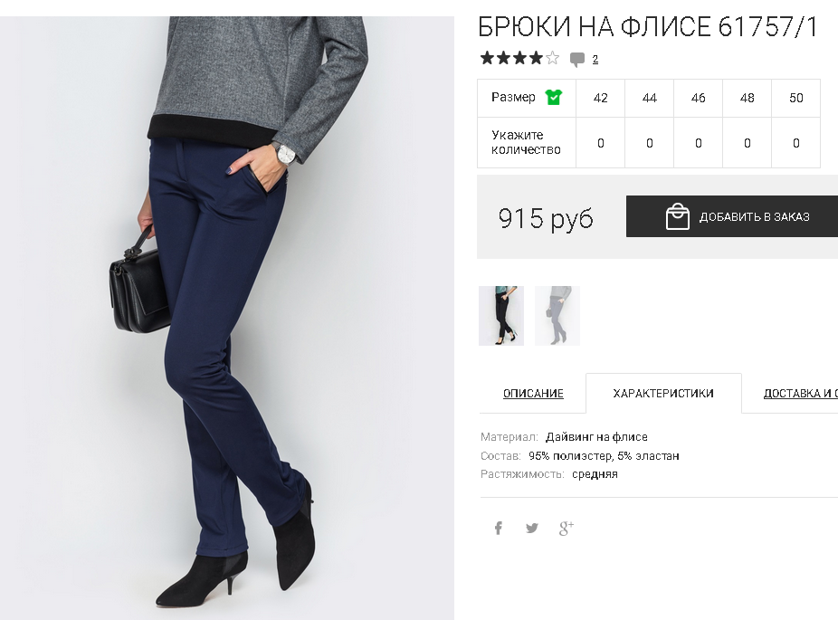Select the ХАРАКТЕРИСТИКИ tab
838x620 pixels.
tap(663, 394)
